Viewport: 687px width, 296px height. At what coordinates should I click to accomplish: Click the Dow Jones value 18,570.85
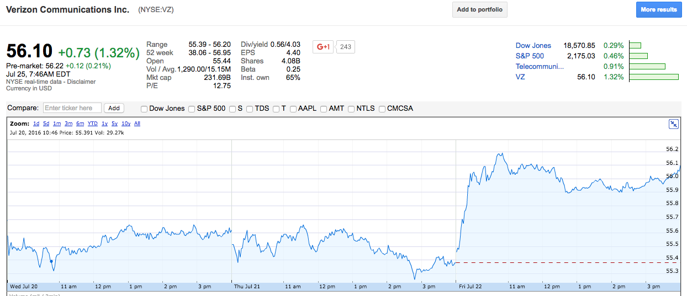pos(579,46)
